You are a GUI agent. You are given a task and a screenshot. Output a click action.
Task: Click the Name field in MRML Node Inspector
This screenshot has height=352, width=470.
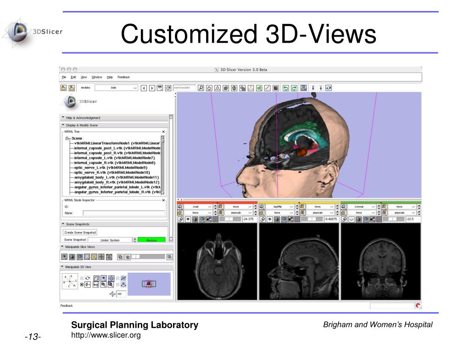(x=124, y=213)
